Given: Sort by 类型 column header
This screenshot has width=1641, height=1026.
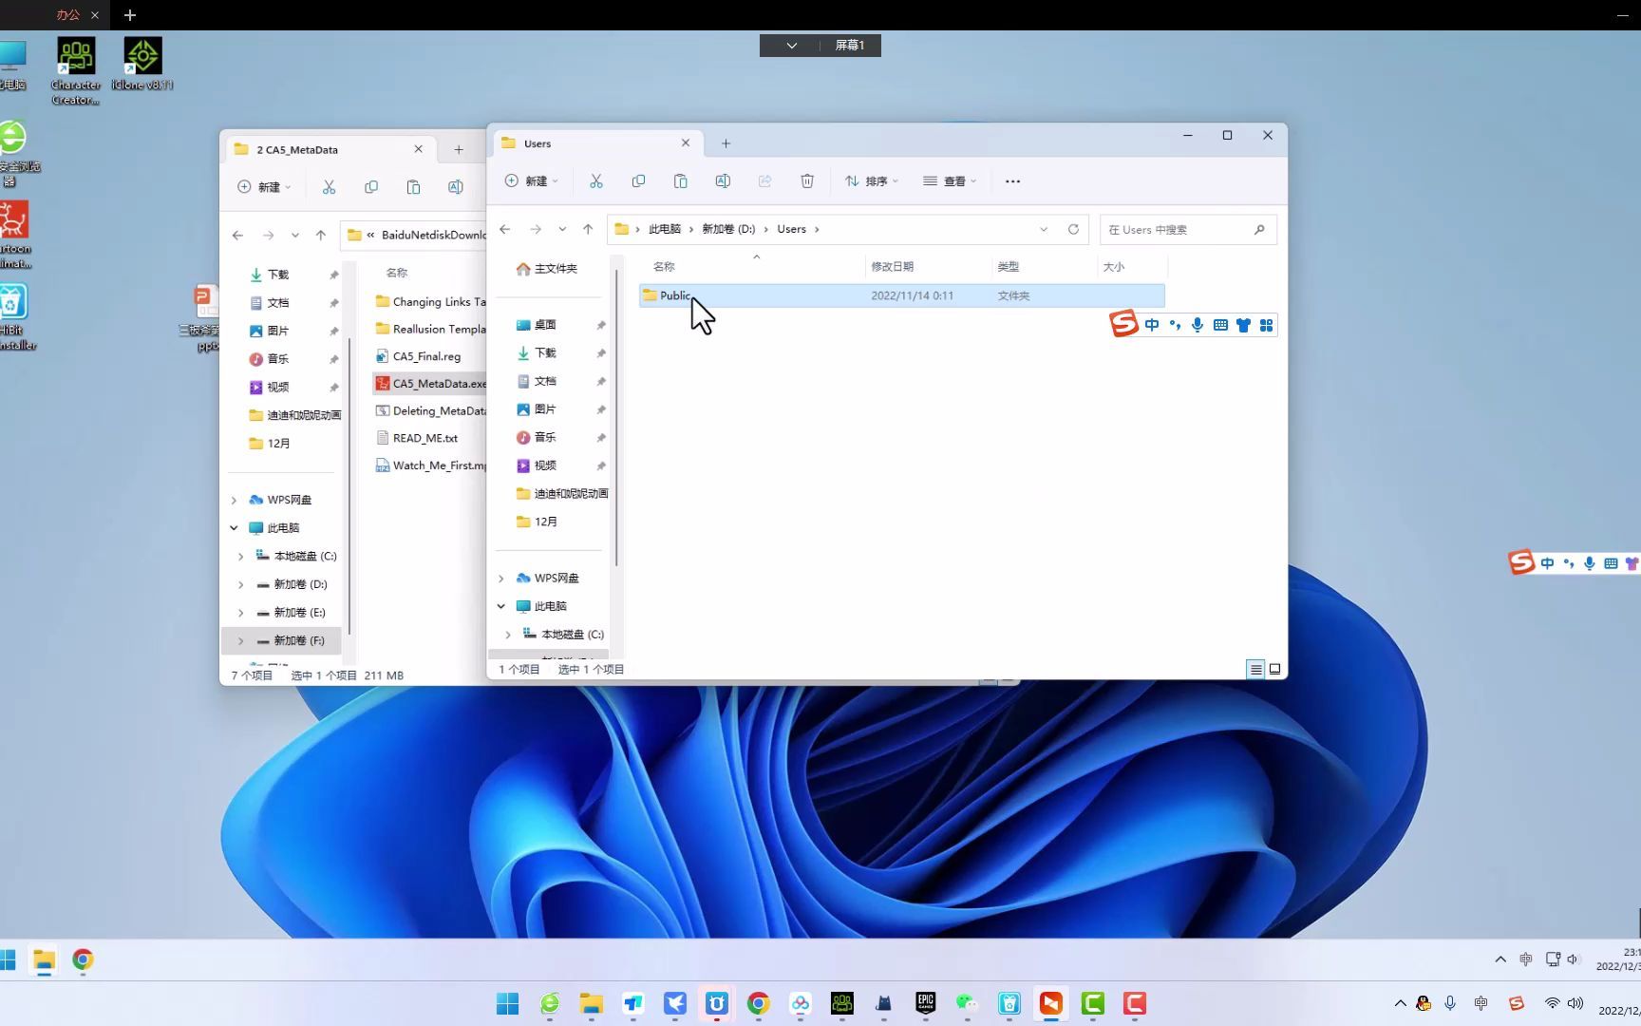Looking at the screenshot, I should click(x=1008, y=267).
